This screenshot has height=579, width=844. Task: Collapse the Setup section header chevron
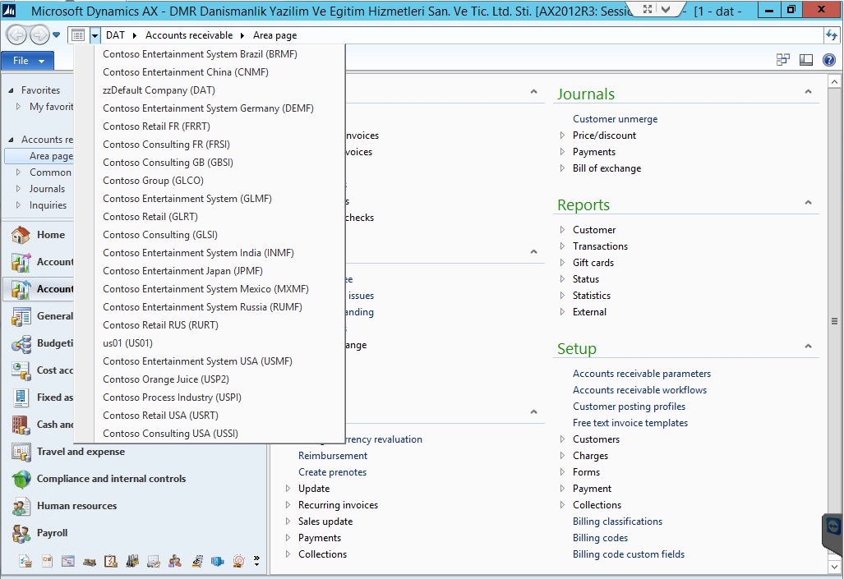(808, 346)
